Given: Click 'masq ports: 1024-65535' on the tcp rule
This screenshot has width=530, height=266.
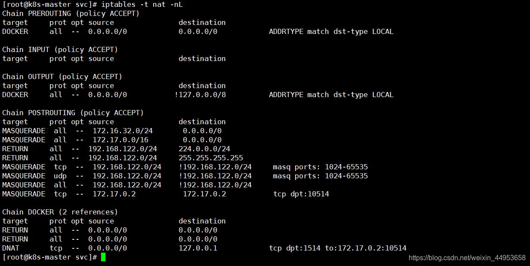Looking at the screenshot, I should point(320,167).
